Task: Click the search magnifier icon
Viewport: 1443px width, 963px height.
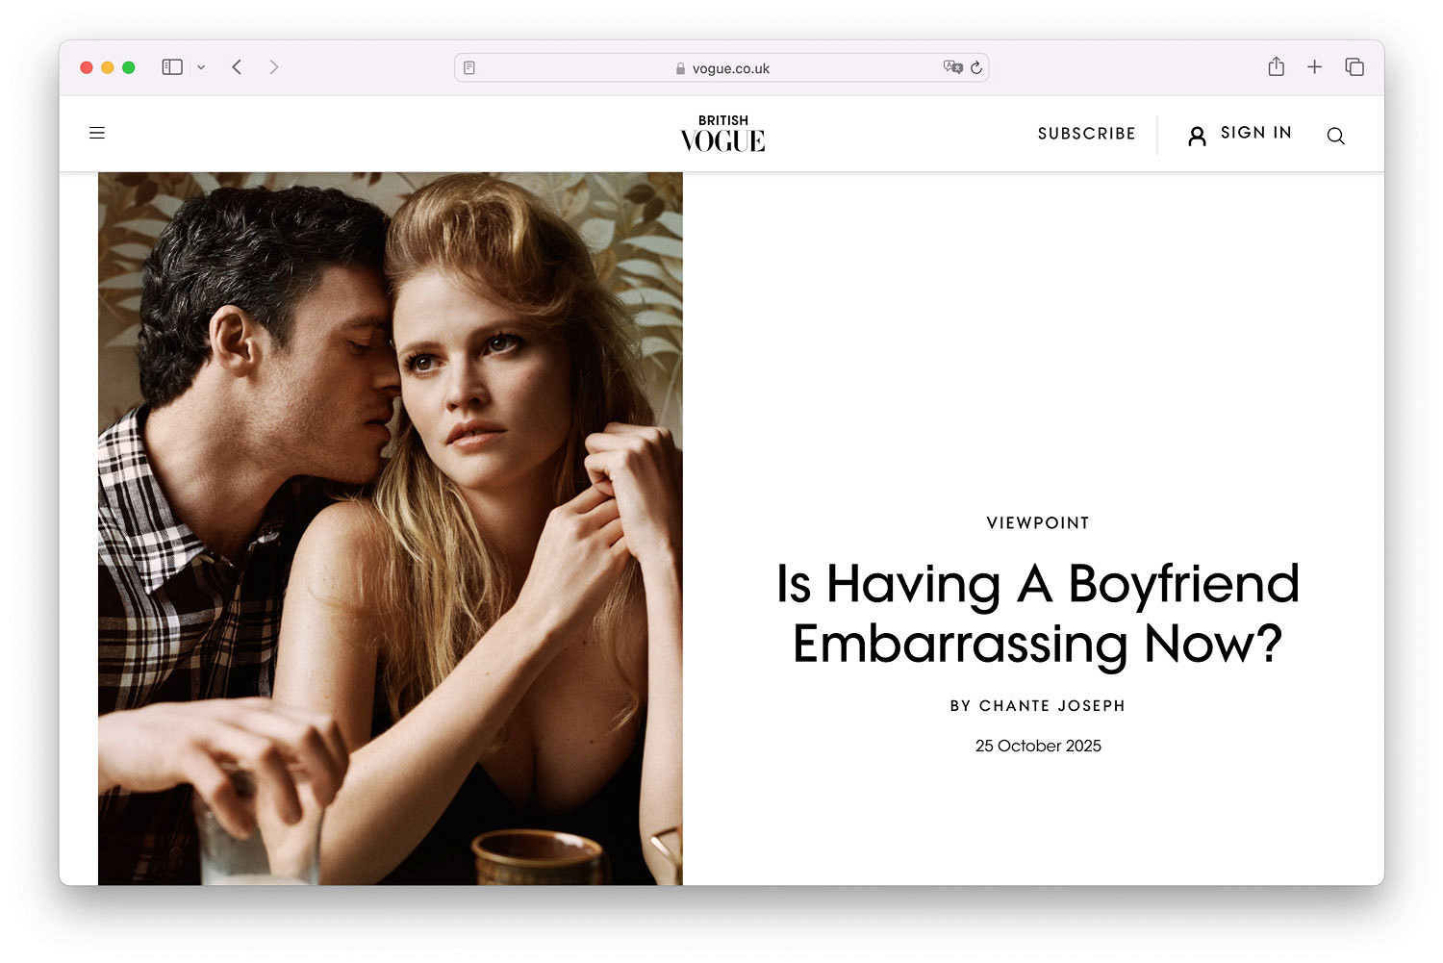Action: pyautogui.click(x=1335, y=136)
